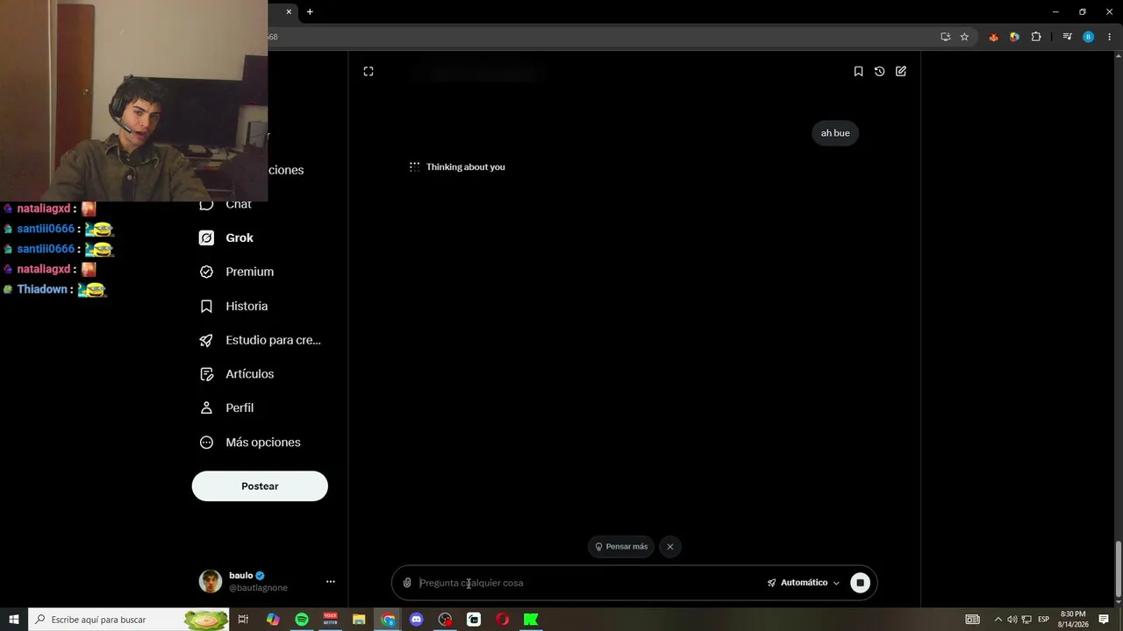Click the baulo profile avatar
Viewport: 1123px width, 631px height.
(x=211, y=582)
